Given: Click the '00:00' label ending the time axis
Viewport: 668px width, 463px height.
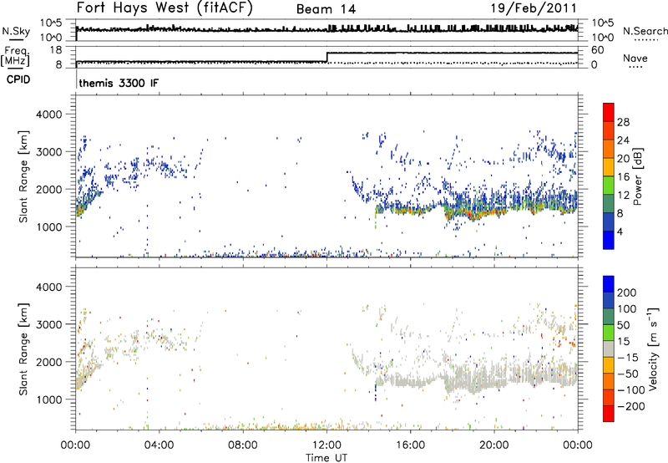Looking at the screenshot, I should (578, 445).
